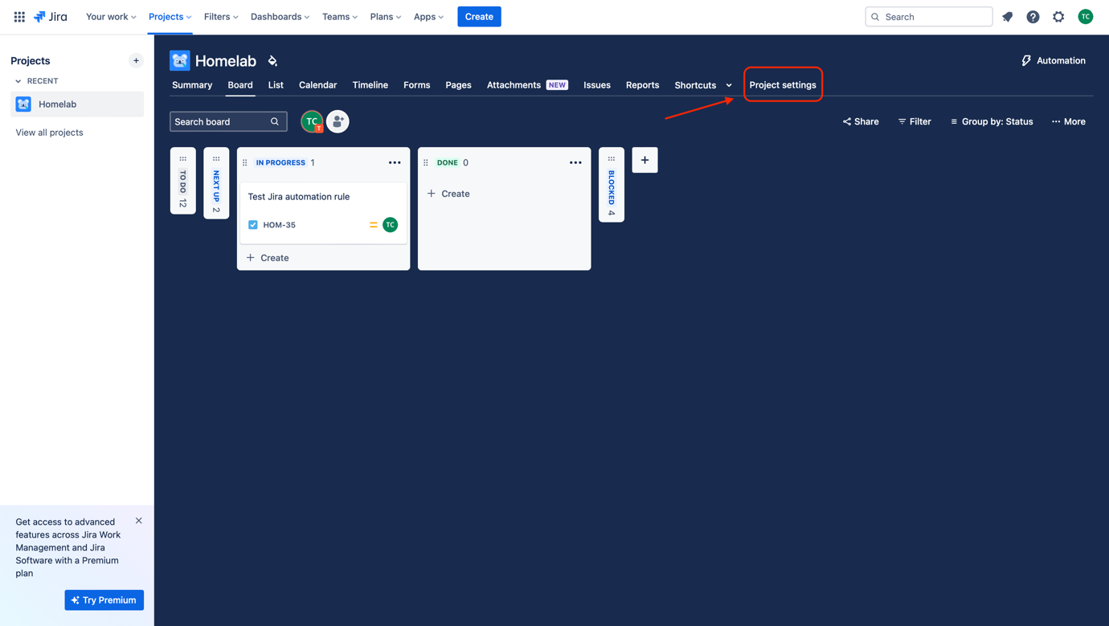Switch to the Forms tab
The image size is (1109, 626).
click(x=417, y=85)
